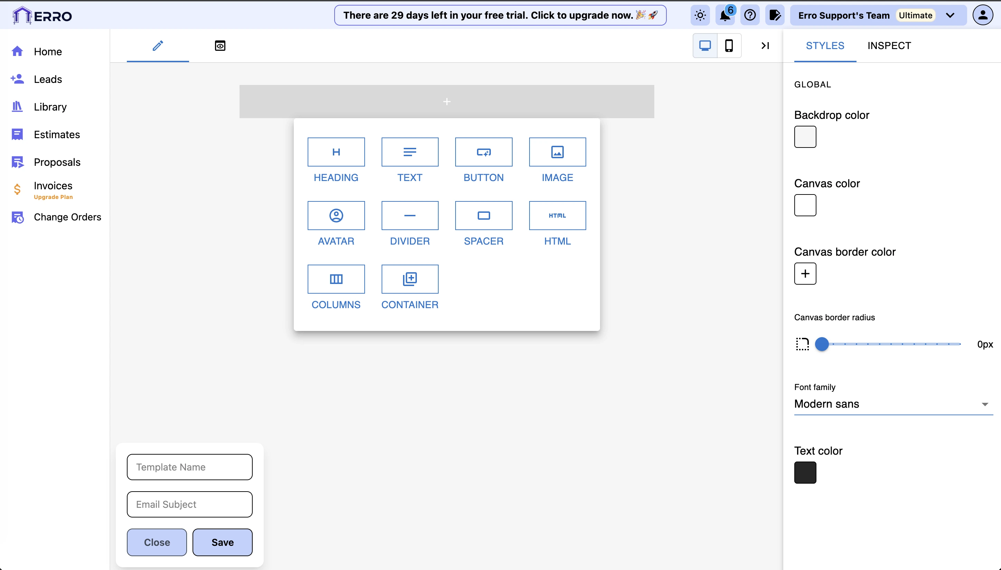Switch to the mobile preview
This screenshot has height=570, width=1001.
pos(729,46)
